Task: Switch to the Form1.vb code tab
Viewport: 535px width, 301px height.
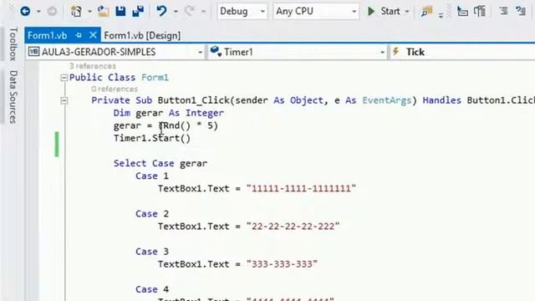Action: tap(48, 35)
